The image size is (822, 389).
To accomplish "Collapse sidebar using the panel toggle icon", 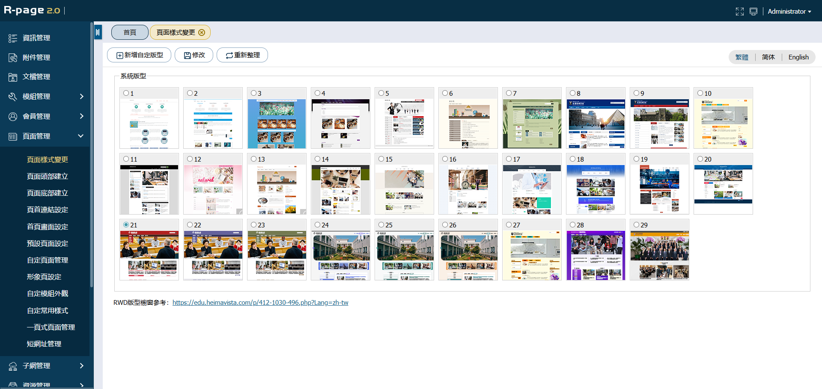I will click(x=98, y=32).
